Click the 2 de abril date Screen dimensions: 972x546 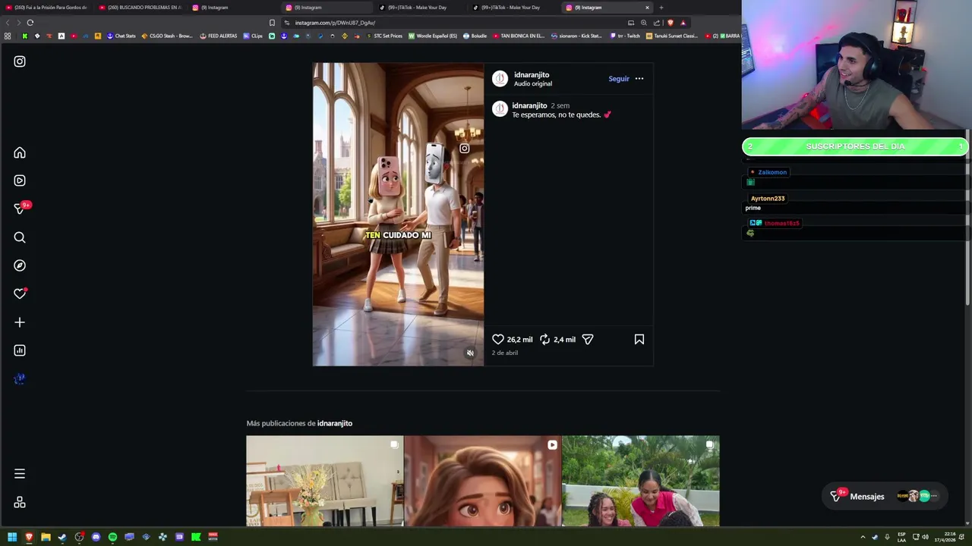[505, 353]
